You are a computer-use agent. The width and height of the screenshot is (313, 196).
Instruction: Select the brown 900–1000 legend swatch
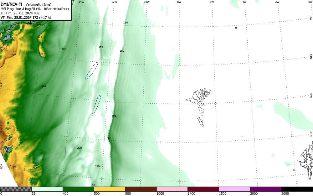(141, 189)
